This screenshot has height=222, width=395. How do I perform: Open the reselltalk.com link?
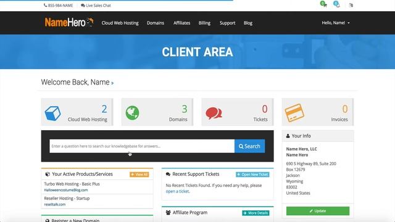pos(55,204)
